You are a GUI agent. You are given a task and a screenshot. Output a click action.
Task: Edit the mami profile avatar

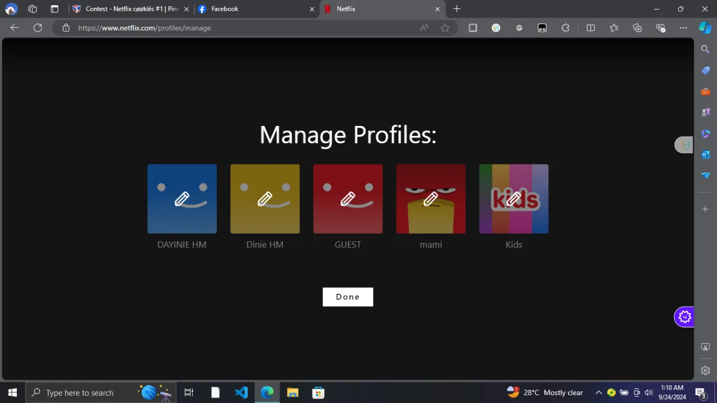point(431,199)
